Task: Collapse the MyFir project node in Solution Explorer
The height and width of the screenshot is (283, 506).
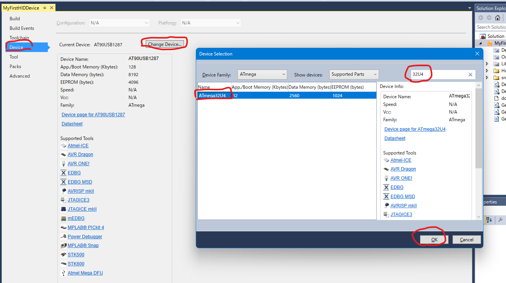Action: point(480,43)
